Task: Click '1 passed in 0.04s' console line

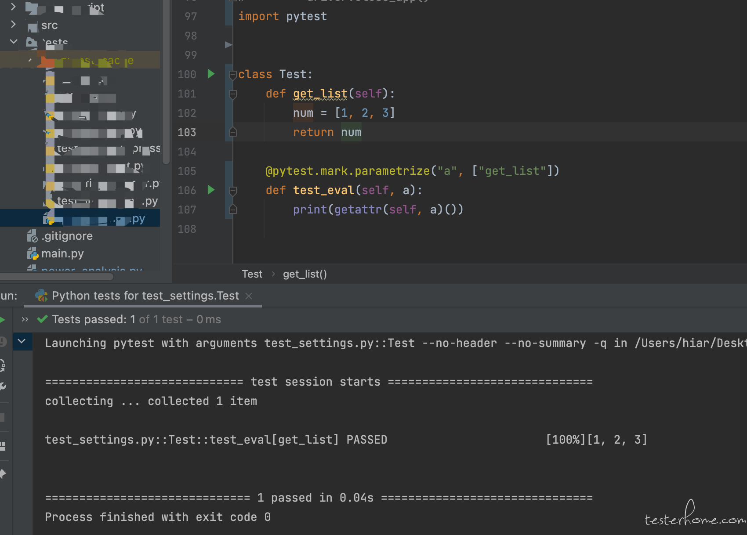Action: tap(319, 498)
